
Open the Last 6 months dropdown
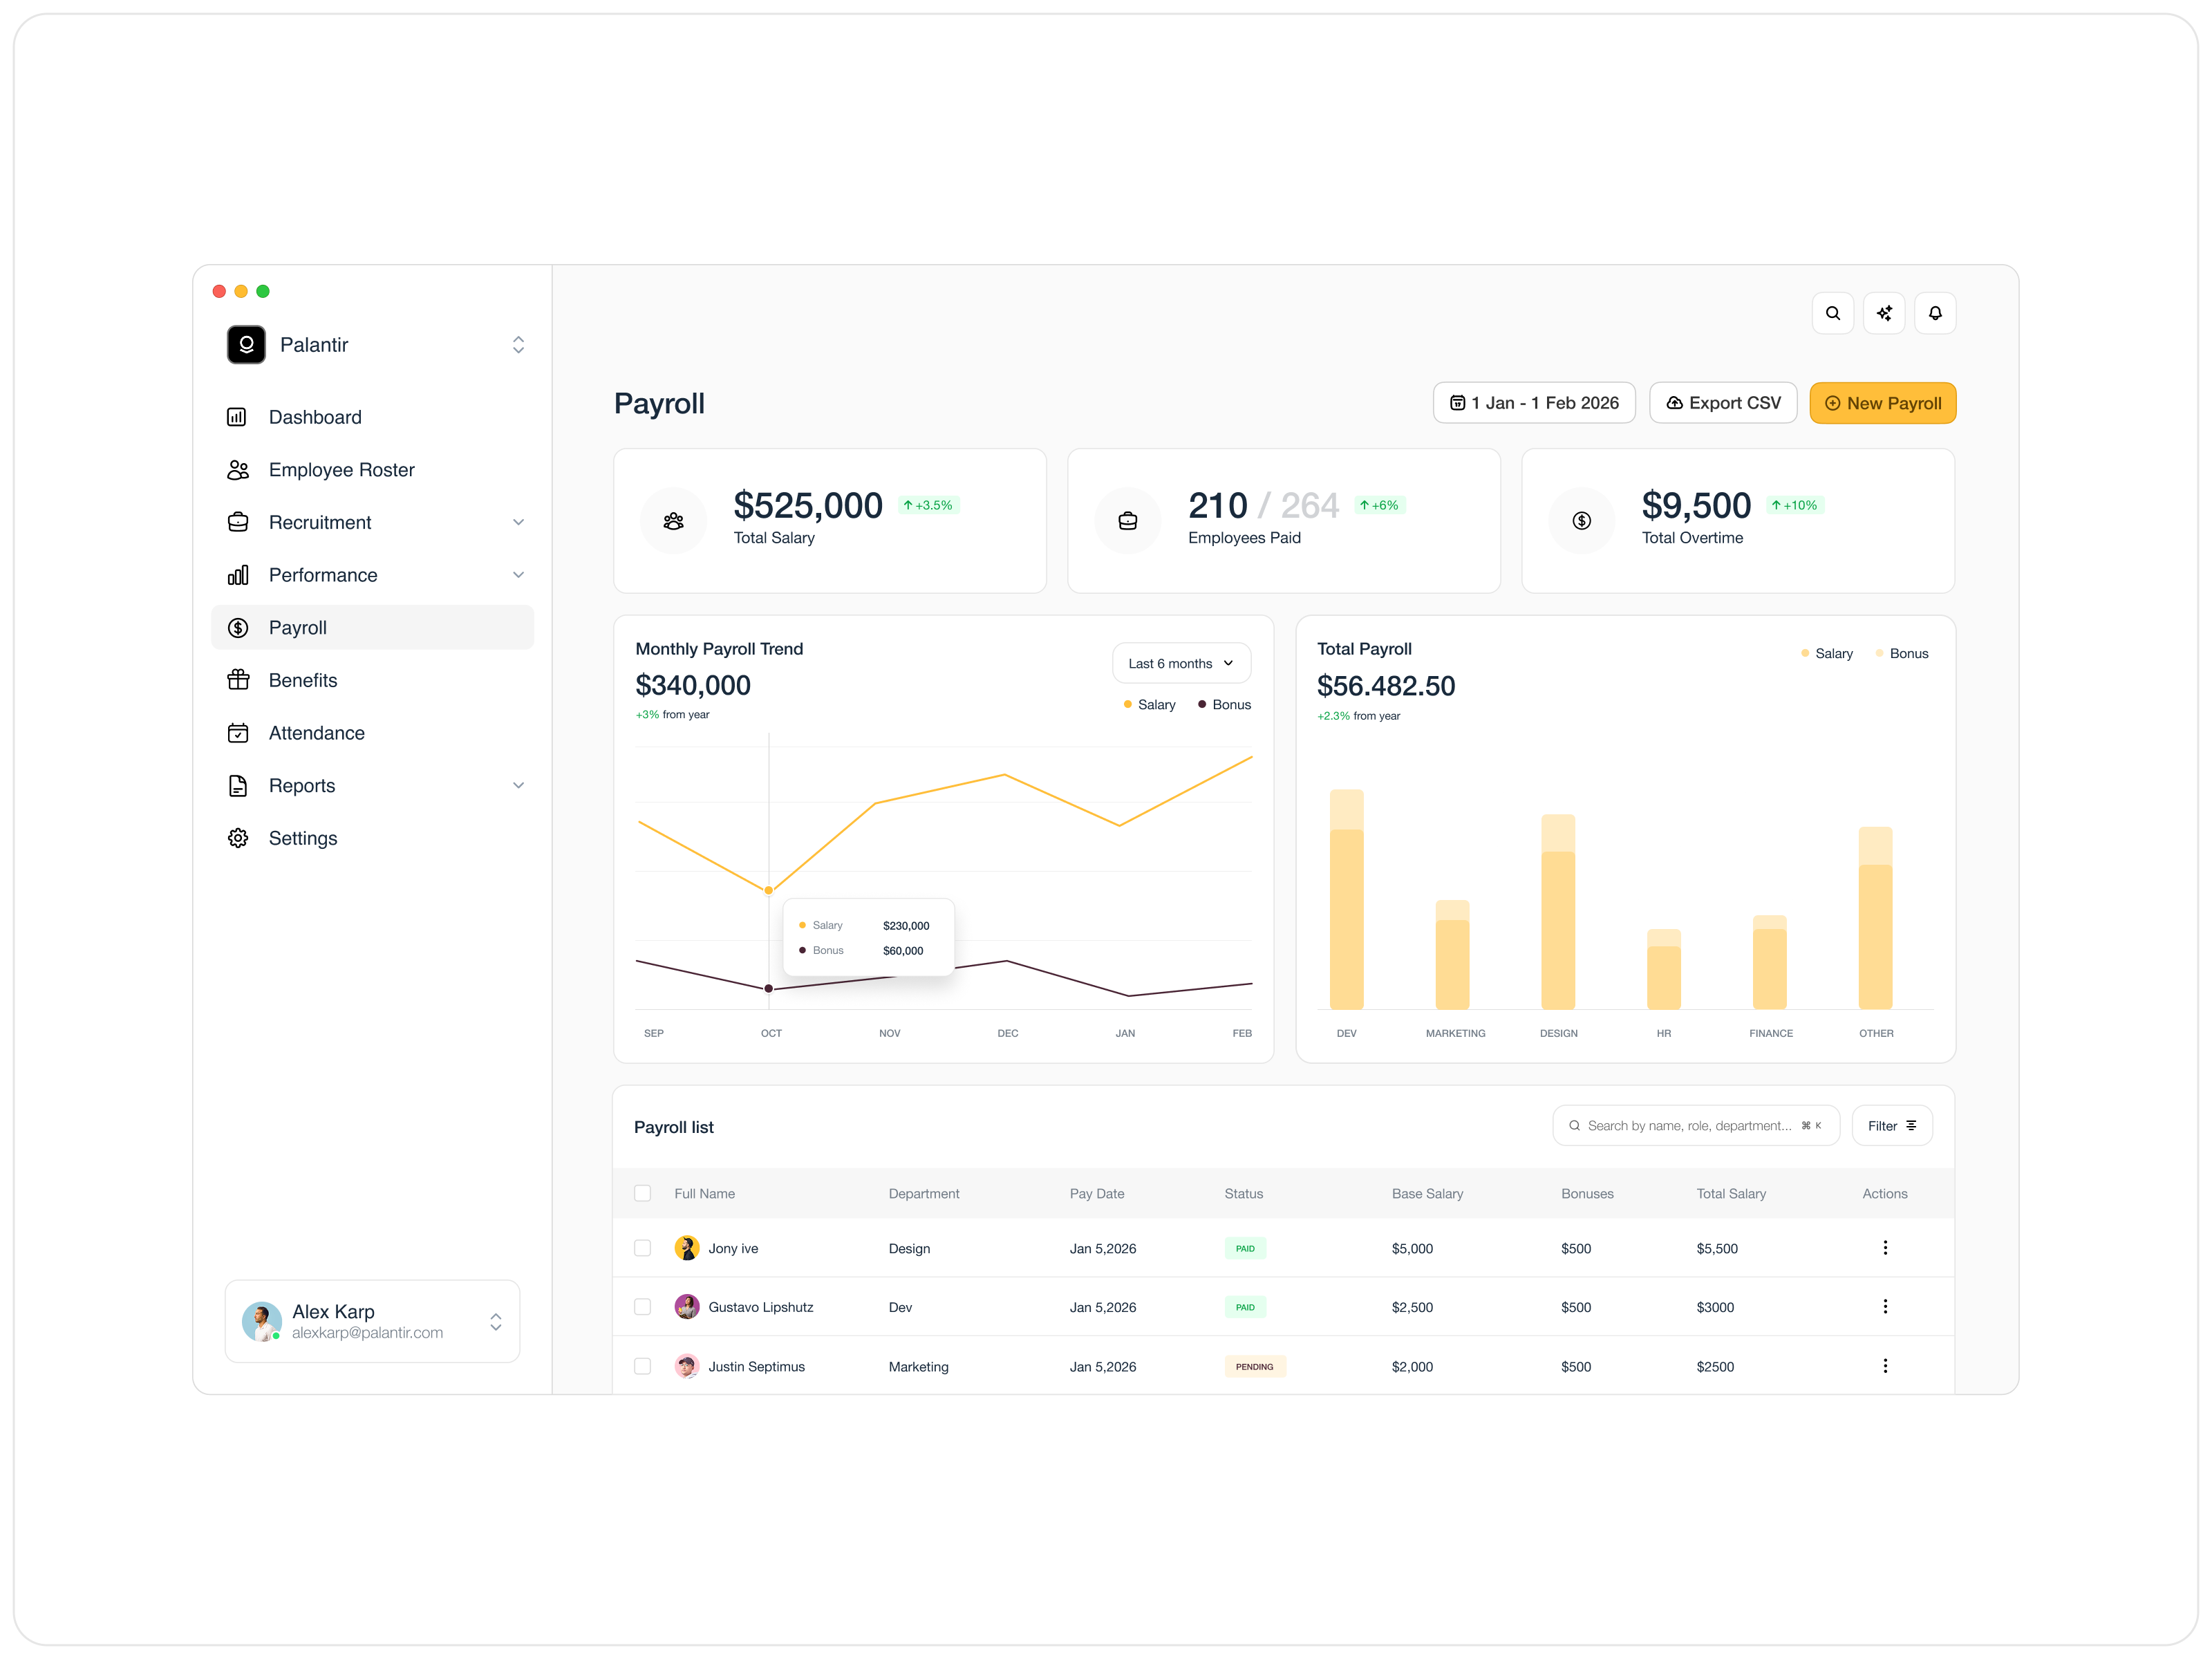pos(1181,663)
